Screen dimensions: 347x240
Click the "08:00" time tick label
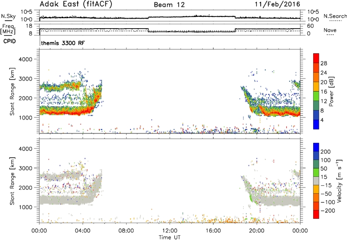[x=126, y=231]
